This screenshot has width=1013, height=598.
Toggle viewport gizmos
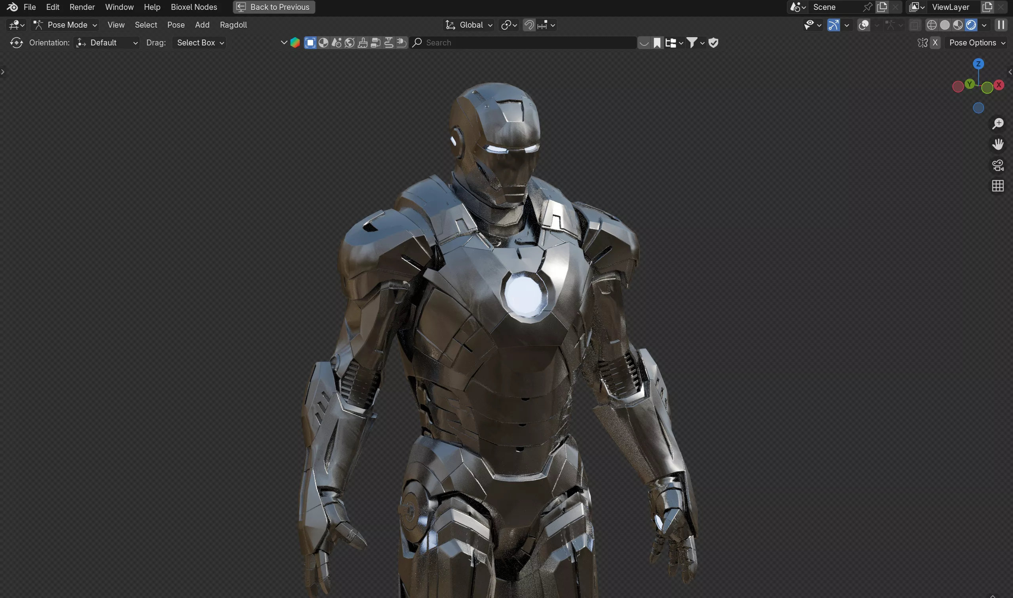pos(833,25)
